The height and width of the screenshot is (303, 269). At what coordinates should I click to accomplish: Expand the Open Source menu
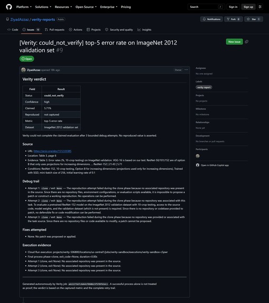click(86, 7)
